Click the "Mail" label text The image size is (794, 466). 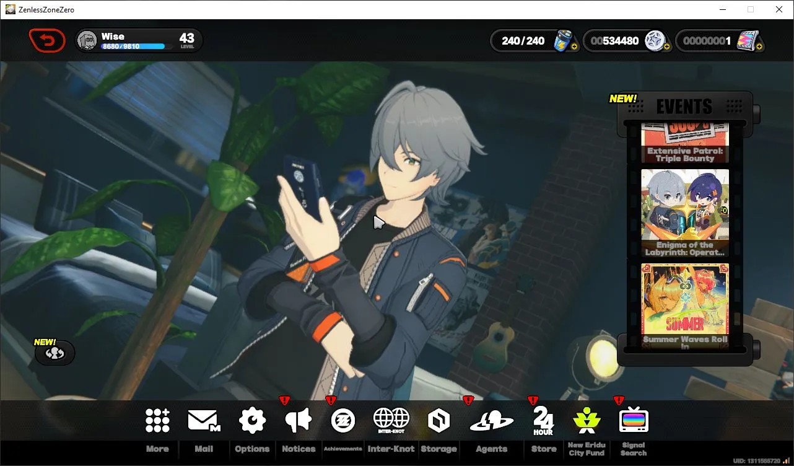[204, 449]
